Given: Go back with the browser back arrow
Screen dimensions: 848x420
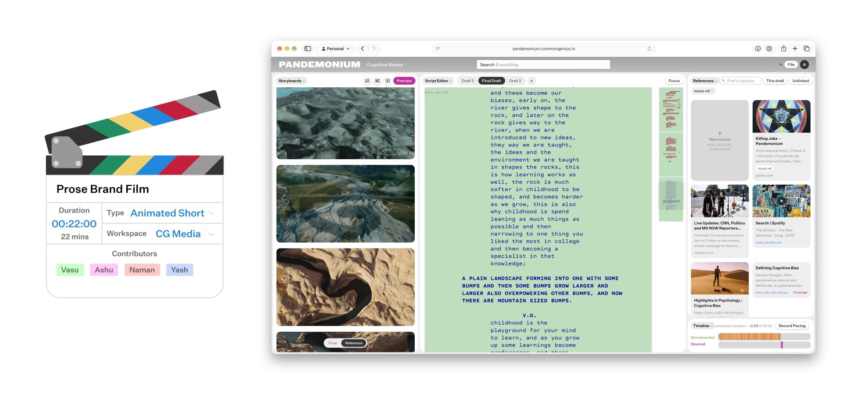Looking at the screenshot, I should pyautogui.click(x=363, y=49).
